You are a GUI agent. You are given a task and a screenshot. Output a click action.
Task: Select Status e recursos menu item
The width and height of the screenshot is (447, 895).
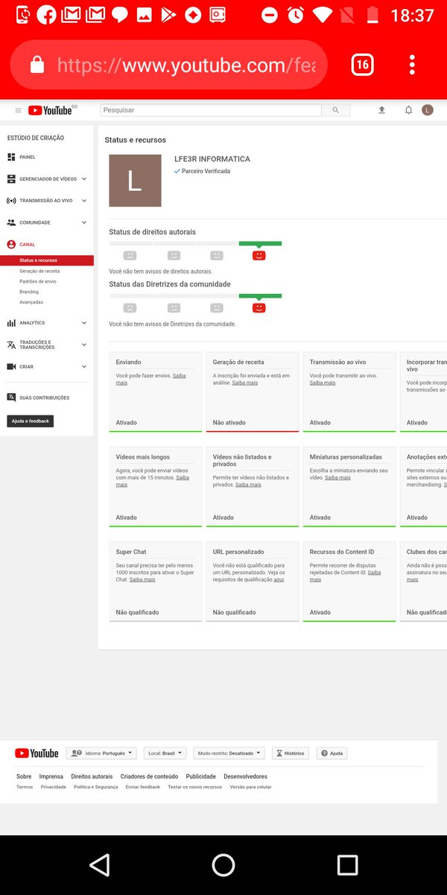tap(47, 260)
